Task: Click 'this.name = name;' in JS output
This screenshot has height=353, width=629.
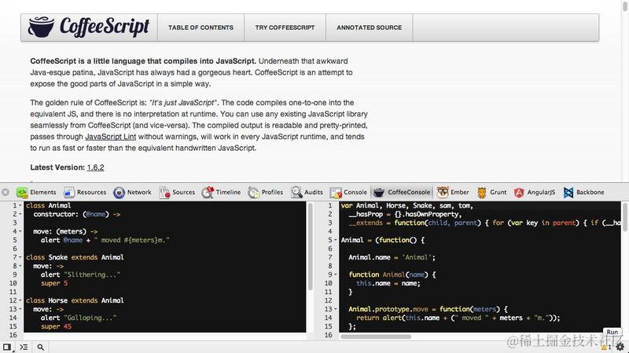Action: coord(388,283)
